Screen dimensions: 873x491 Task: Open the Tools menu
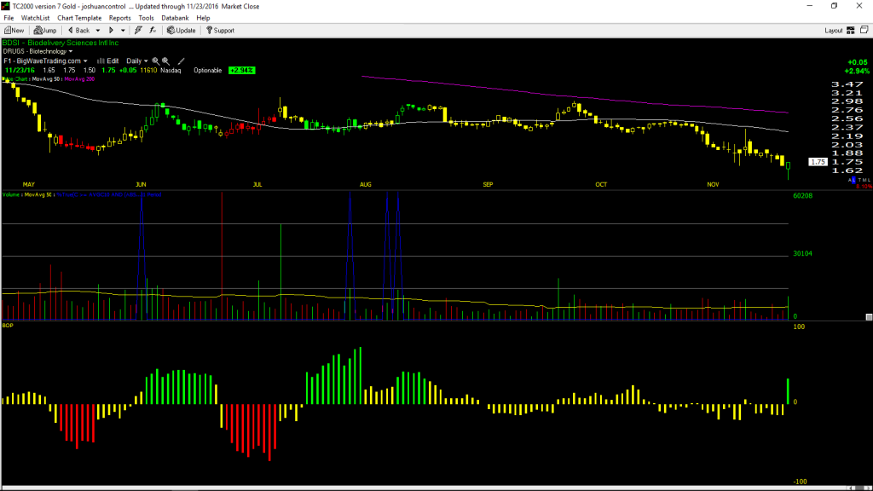(x=146, y=18)
